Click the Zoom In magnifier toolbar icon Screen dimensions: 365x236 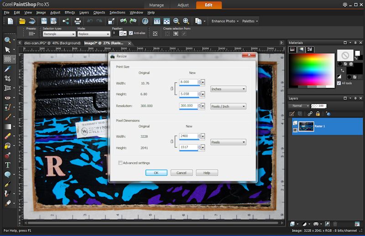point(186,21)
